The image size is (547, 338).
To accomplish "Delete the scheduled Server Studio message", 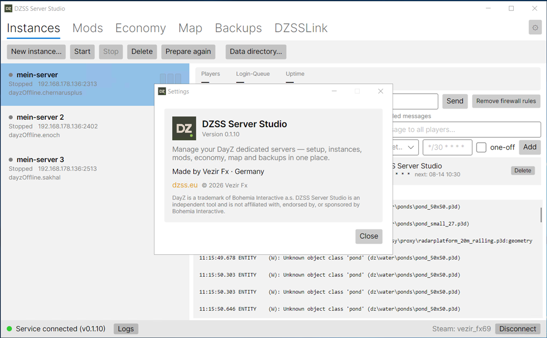I will 523,170.
